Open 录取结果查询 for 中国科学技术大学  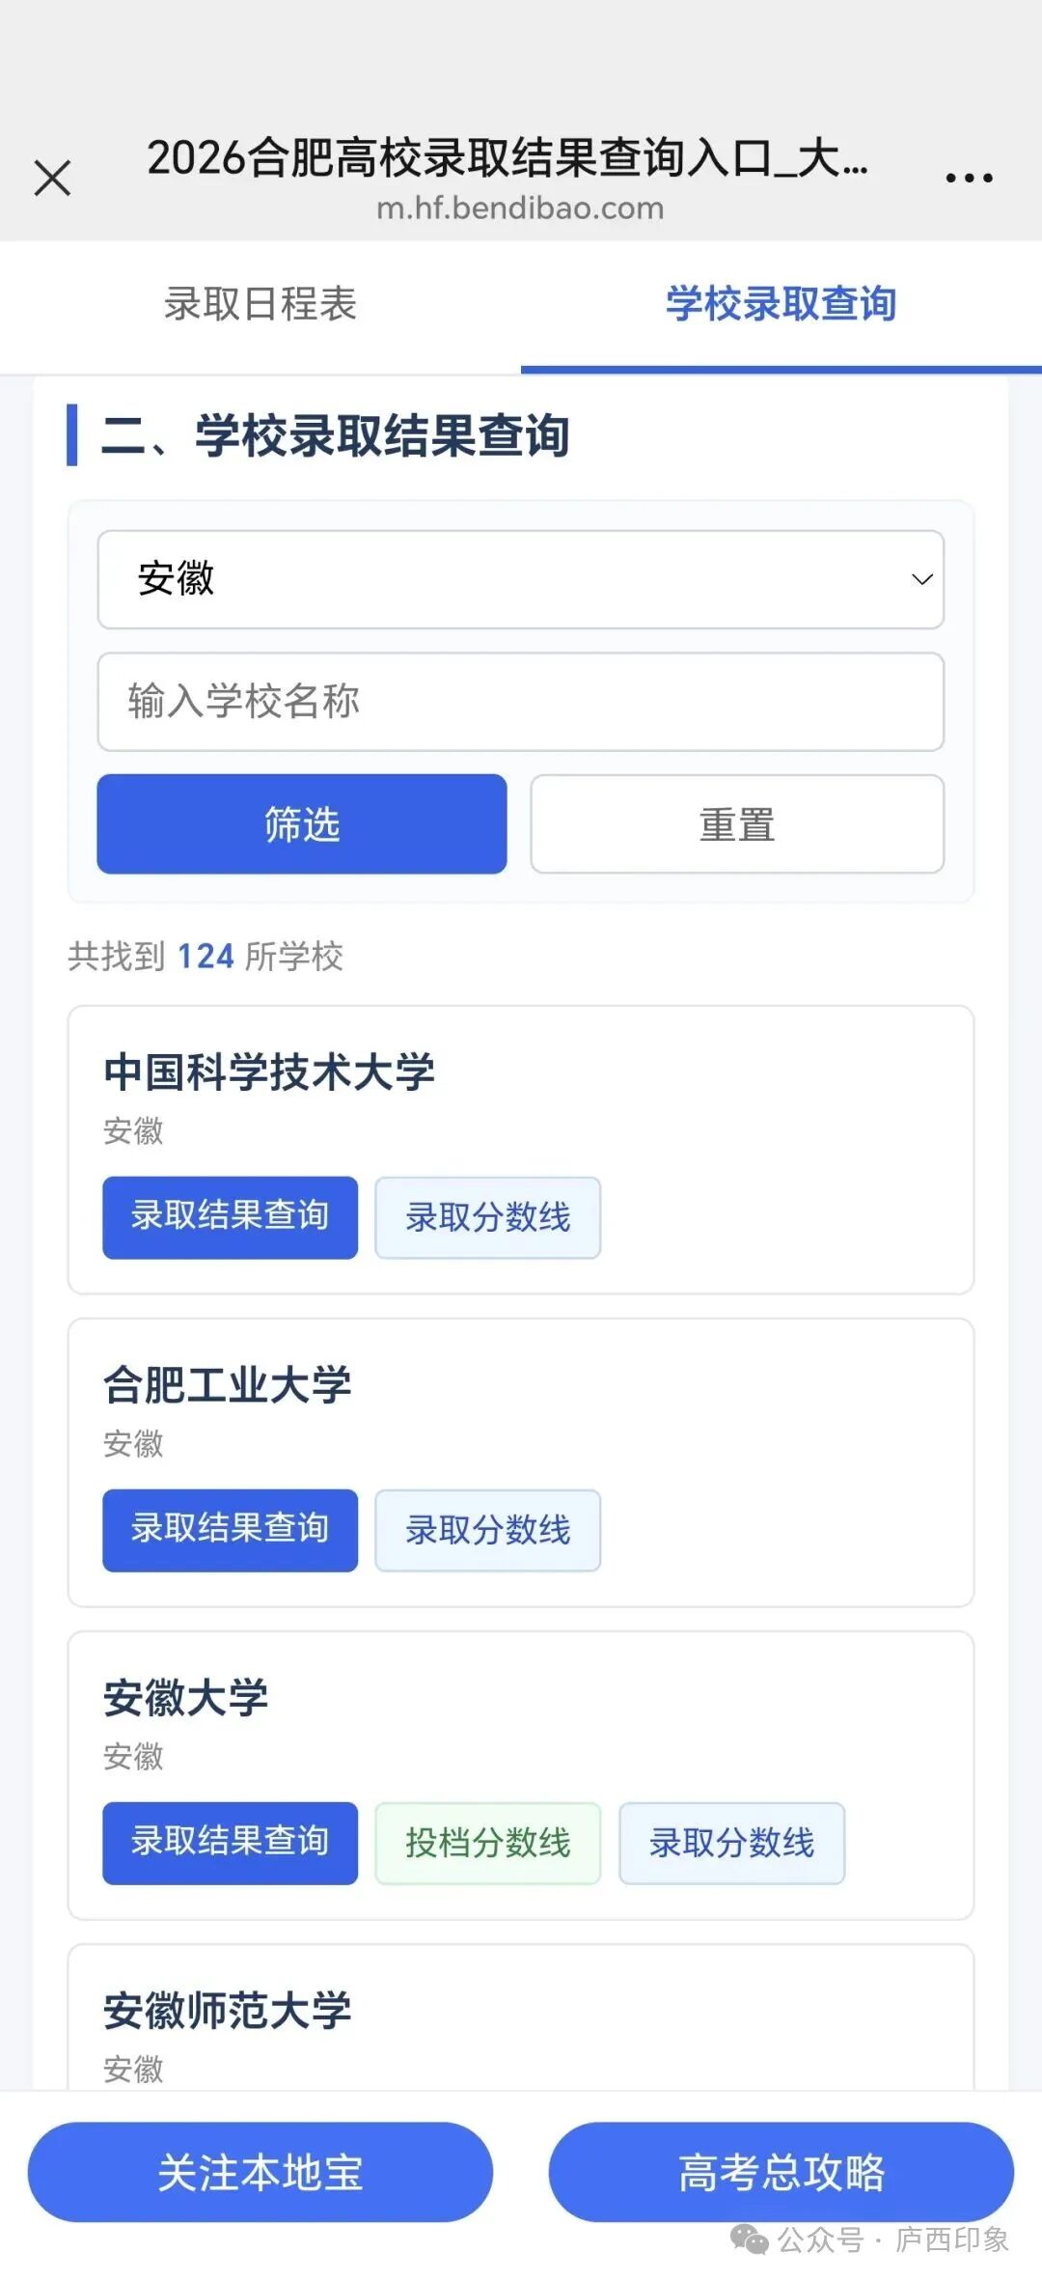[x=231, y=1217]
